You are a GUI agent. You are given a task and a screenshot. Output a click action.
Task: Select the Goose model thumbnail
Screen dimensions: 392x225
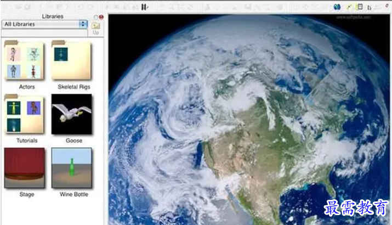(72, 114)
